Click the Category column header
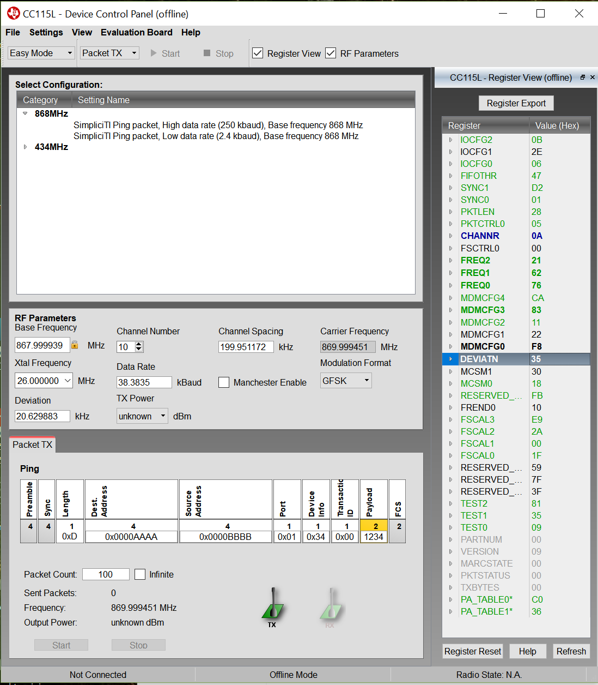The height and width of the screenshot is (685, 598). (x=45, y=100)
